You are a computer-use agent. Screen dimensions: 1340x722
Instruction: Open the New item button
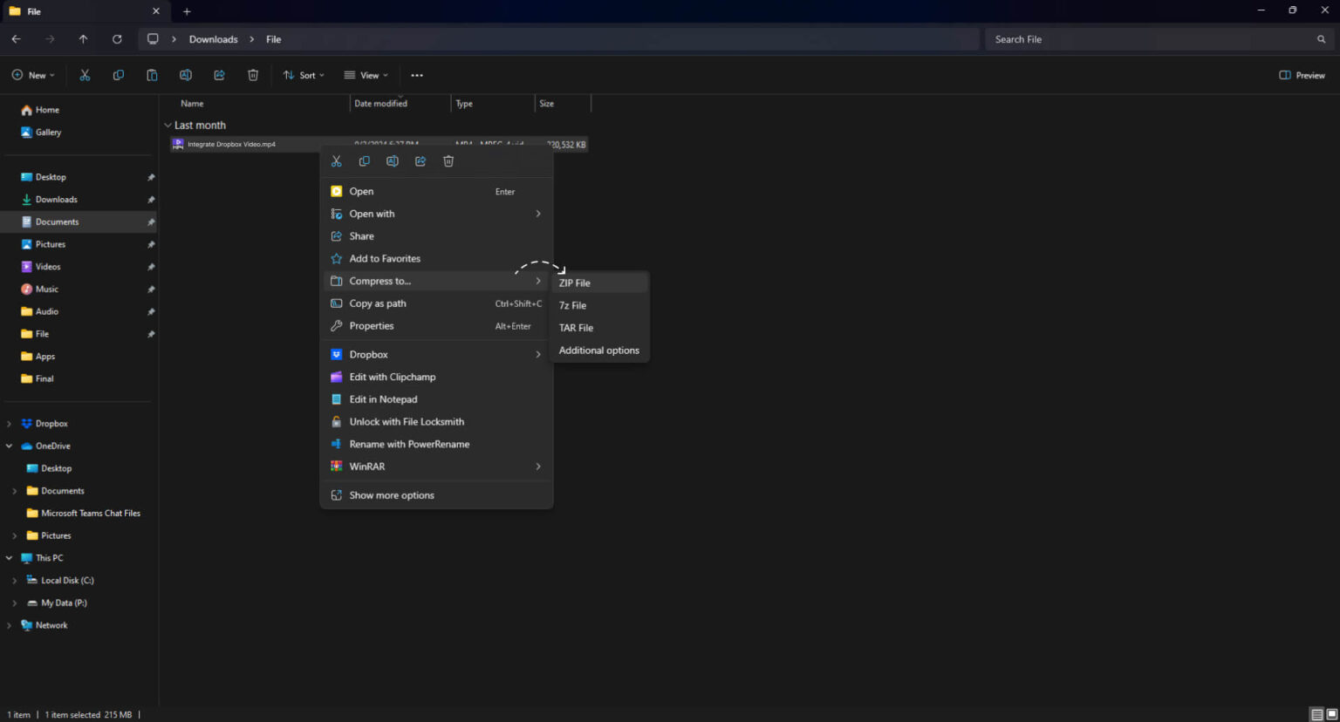33,75
